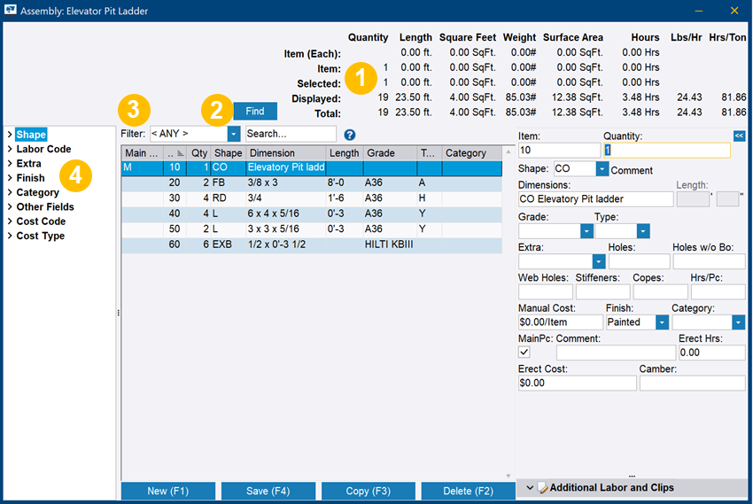Open the Grade dropdown in item details
Viewport: 753px width, 504px height.
(586, 231)
